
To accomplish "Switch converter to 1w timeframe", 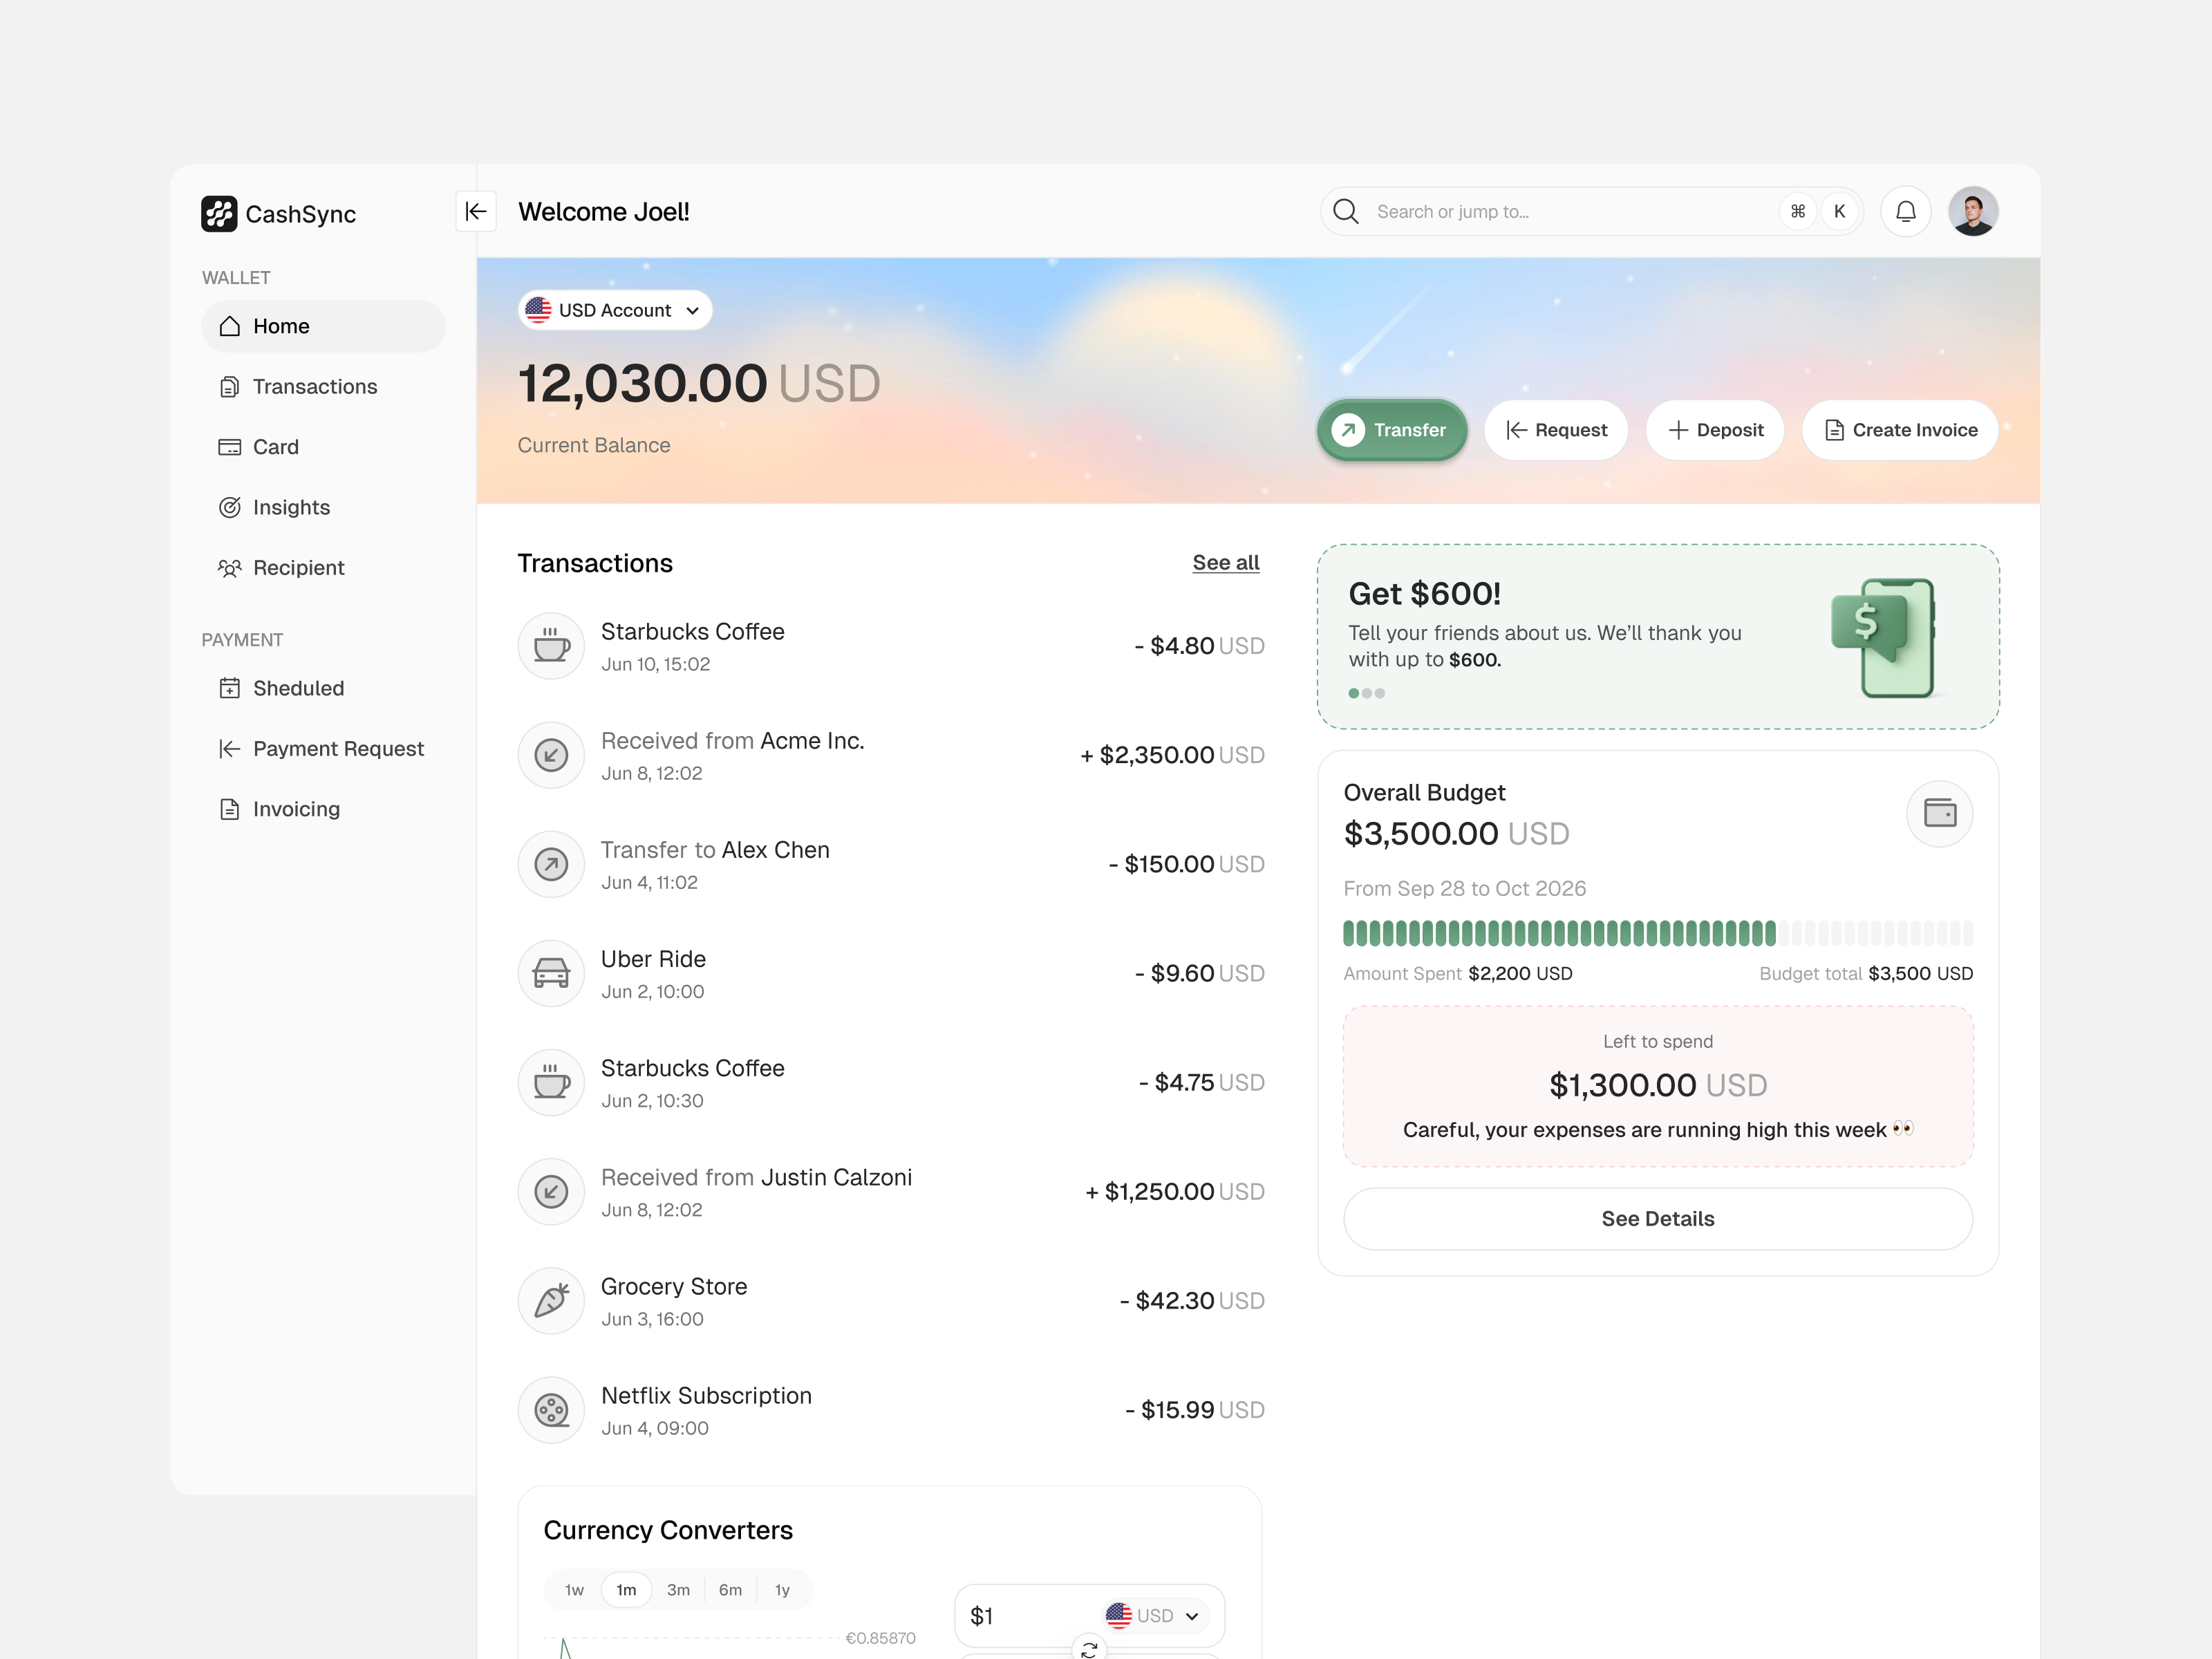I will click(574, 1589).
